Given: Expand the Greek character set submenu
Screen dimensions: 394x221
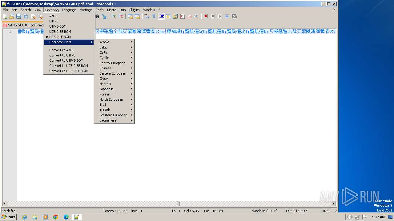Looking at the screenshot, I should (114, 79).
